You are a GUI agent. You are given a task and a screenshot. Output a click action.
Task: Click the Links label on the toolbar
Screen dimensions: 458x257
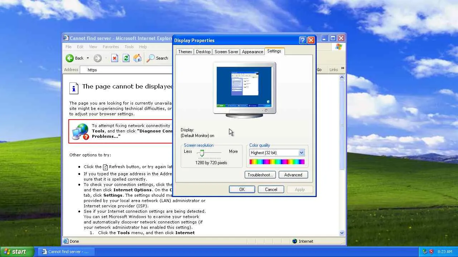point(333,70)
